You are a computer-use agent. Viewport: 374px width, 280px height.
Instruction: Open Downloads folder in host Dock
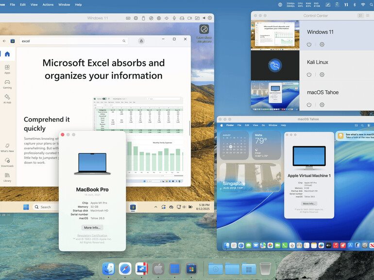point(216,269)
